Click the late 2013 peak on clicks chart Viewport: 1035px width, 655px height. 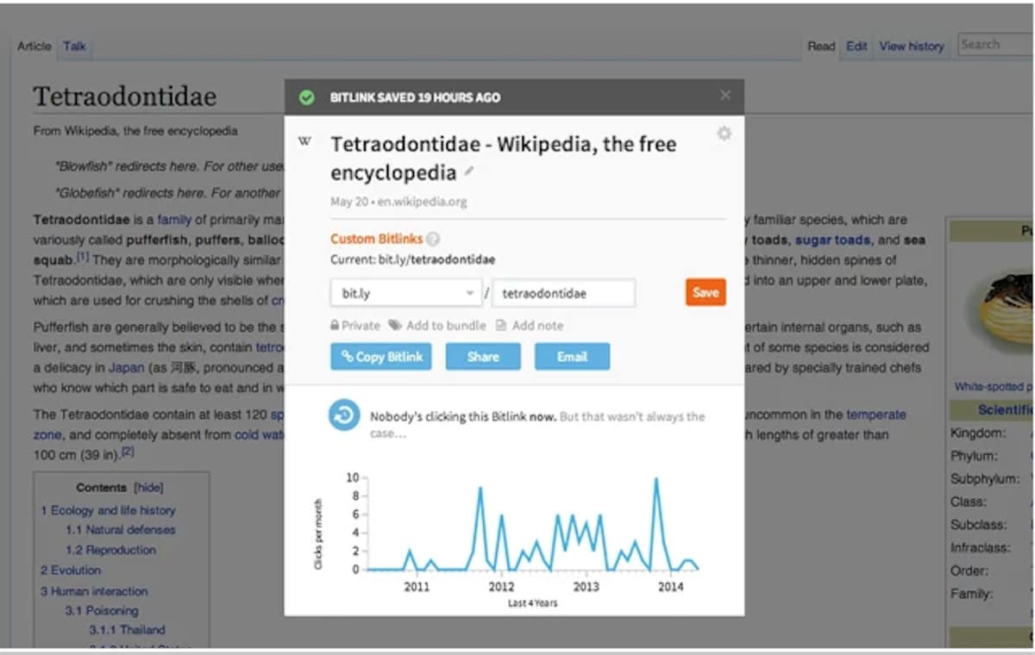point(656,478)
